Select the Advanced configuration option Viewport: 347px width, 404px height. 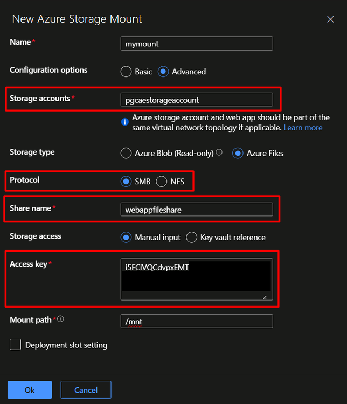[164, 72]
